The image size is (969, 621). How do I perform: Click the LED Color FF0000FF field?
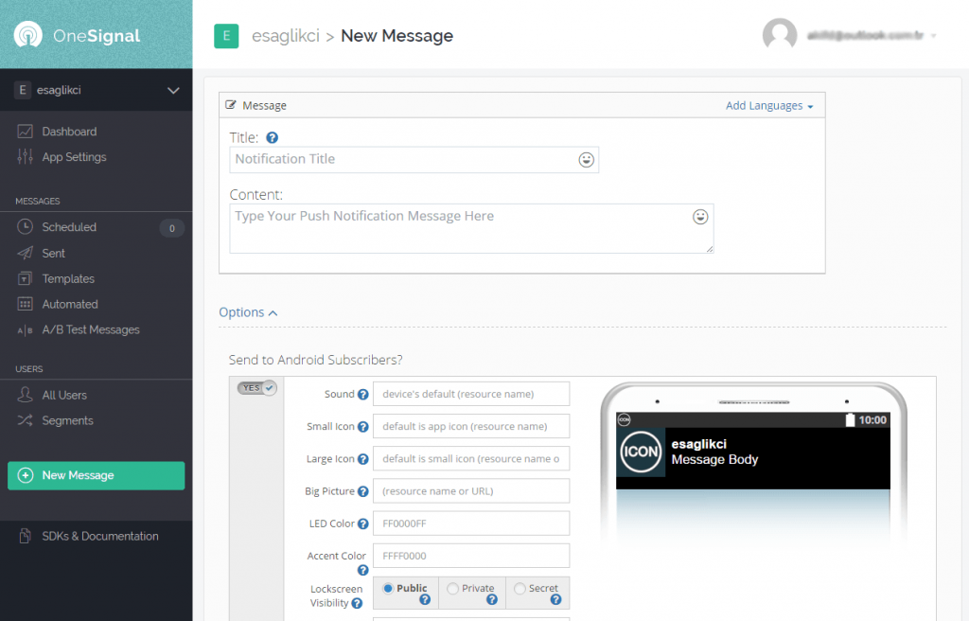pyautogui.click(x=471, y=523)
